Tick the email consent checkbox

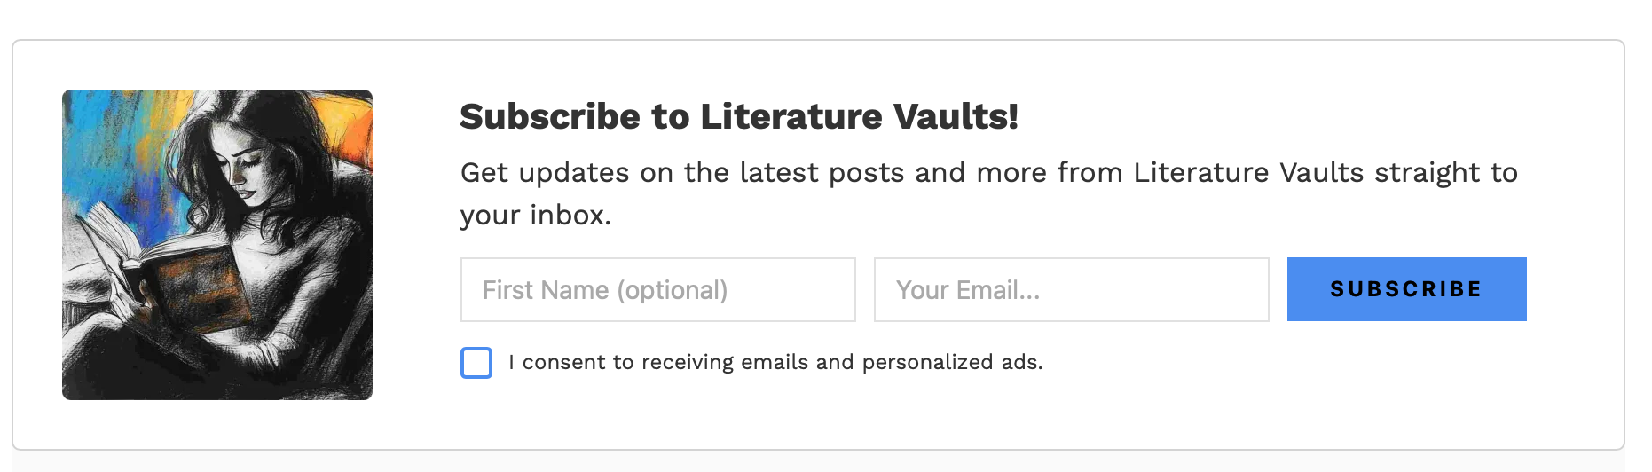click(476, 363)
